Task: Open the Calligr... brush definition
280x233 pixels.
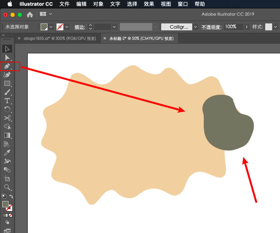Action: [177, 27]
